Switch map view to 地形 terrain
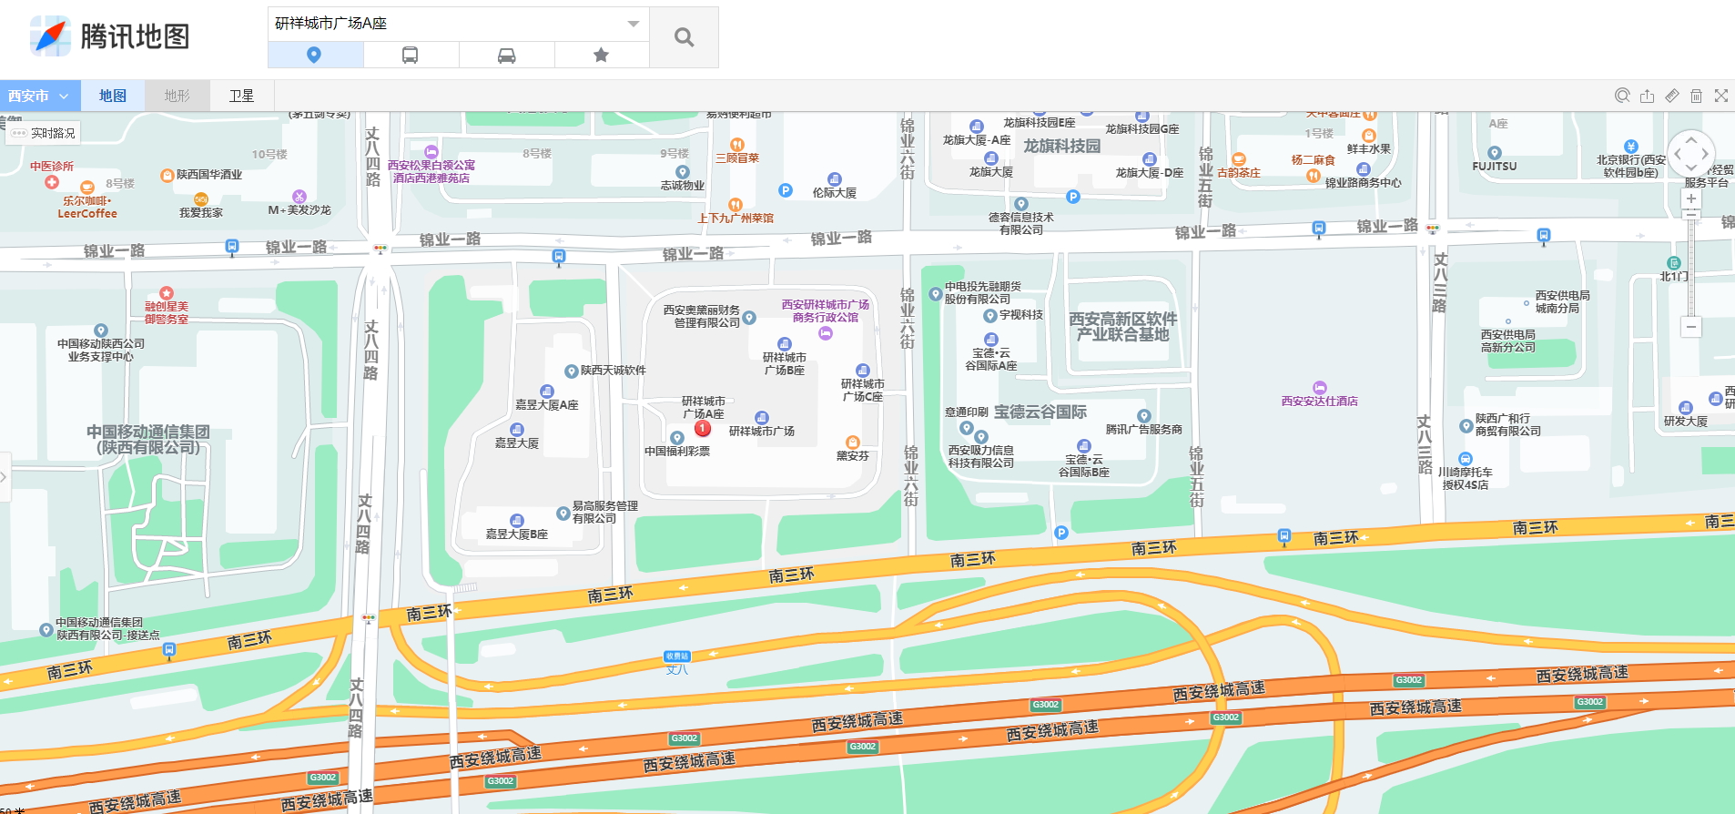The height and width of the screenshot is (814, 1735). pos(177,96)
